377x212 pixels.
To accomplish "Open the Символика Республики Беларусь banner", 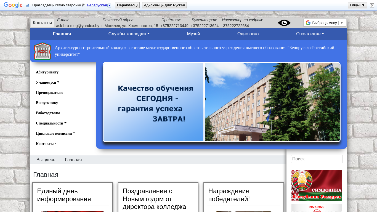I will coord(317,185).
